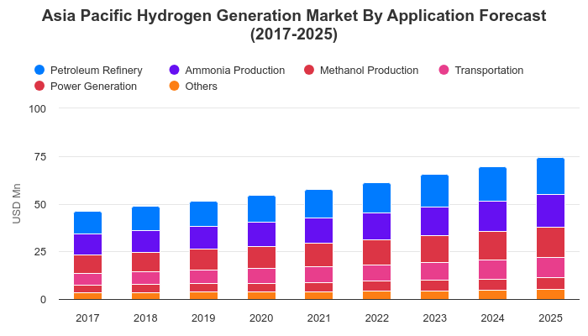The width and height of the screenshot is (588, 336).
Task: Click the 100 y-axis value
Action: [x=38, y=108]
